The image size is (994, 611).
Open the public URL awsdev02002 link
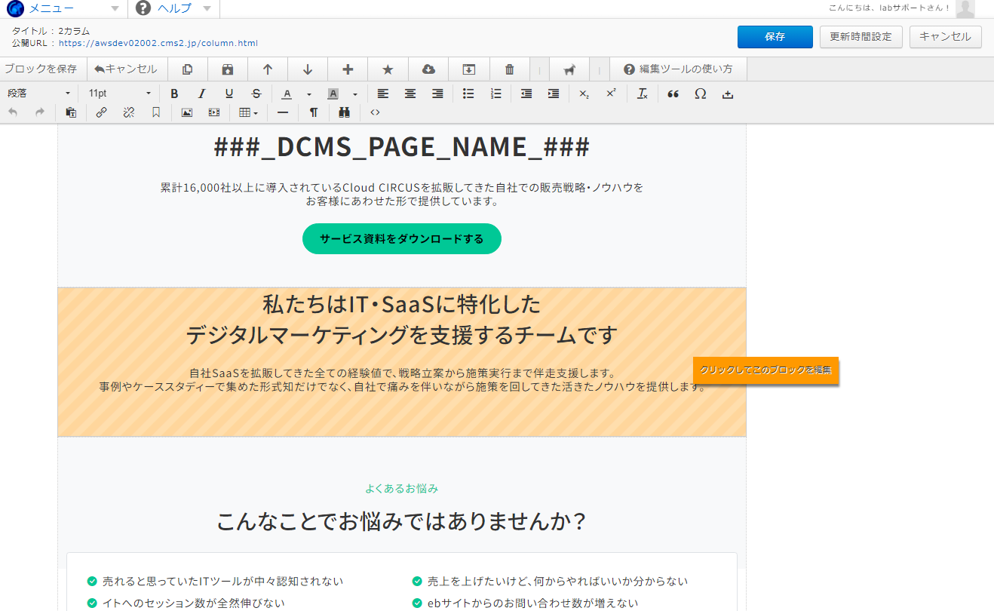(158, 43)
